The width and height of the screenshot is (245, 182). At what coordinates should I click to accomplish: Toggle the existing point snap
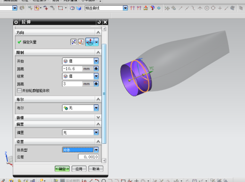pyautogui.click(x=220, y=8)
